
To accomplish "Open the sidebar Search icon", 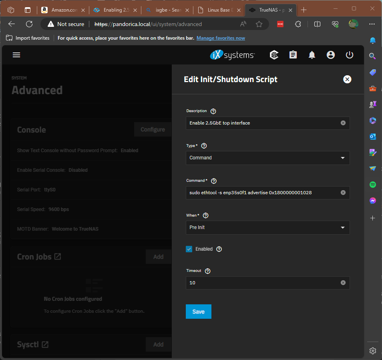I will (372, 56).
